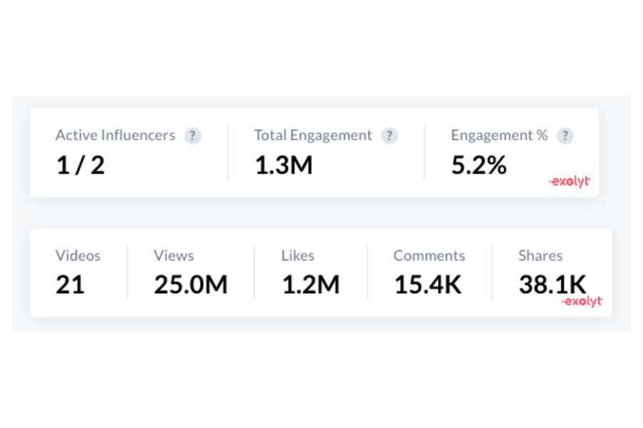Screen dimensions: 643x428
Task: Click the 25.0M views value
Action: pyautogui.click(x=191, y=285)
